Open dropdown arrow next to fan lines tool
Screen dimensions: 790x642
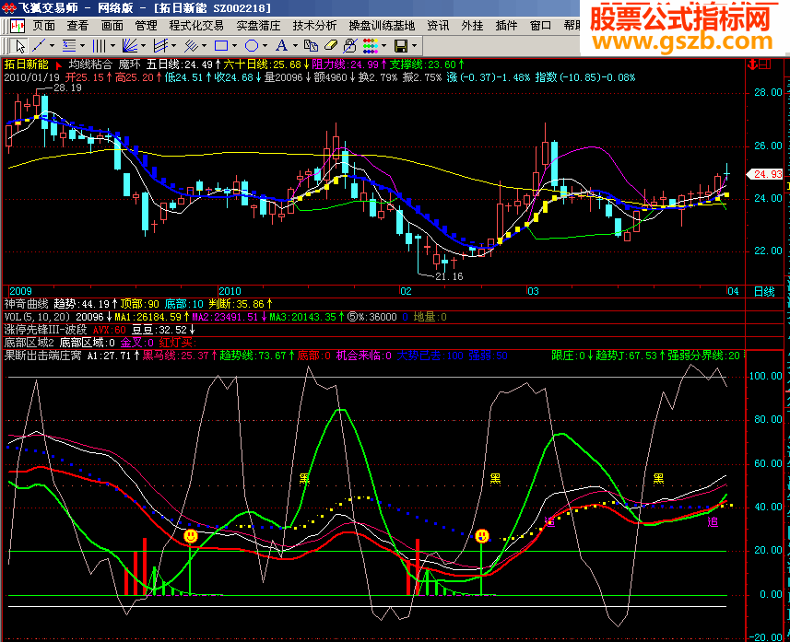(143, 46)
